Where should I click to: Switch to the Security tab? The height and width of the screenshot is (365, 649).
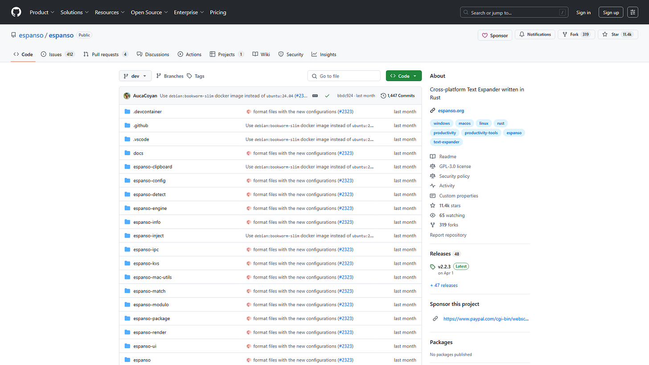[x=291, y=54]
